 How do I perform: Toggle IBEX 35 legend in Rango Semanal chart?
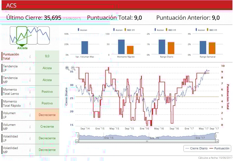click(x=212, y=30)
